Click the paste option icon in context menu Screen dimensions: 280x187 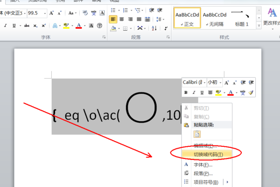[197, 134]
